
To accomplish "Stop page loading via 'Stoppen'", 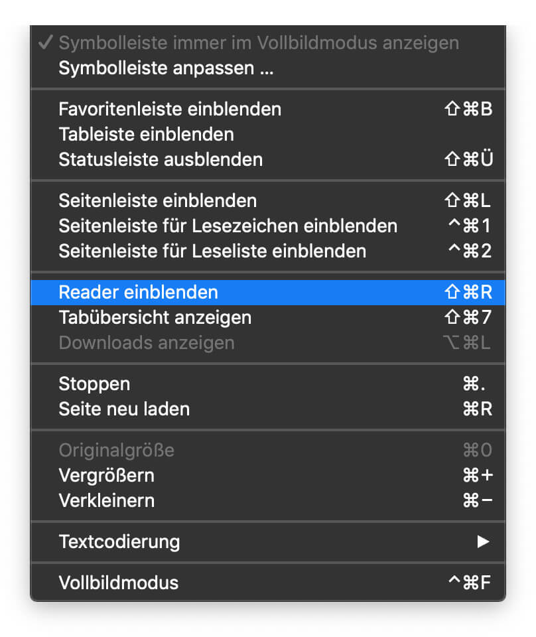I will [x=93, y=384].
